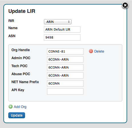132x128 pixels.
Task: Click the NET Name Prefix label
Action: 25,82
